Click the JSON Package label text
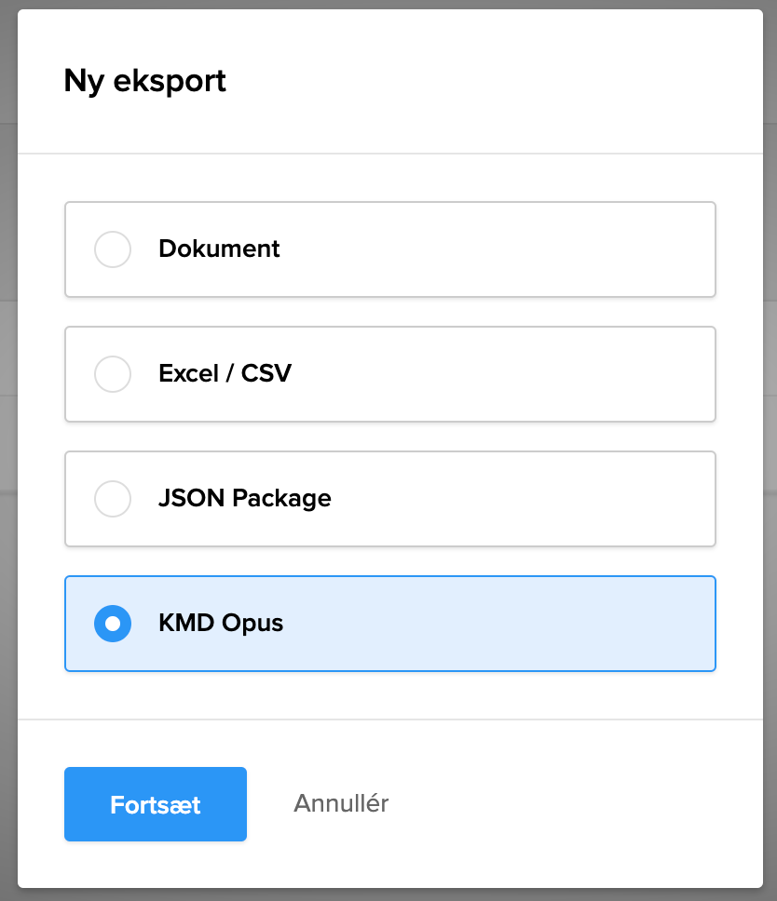 pos(244,499)
